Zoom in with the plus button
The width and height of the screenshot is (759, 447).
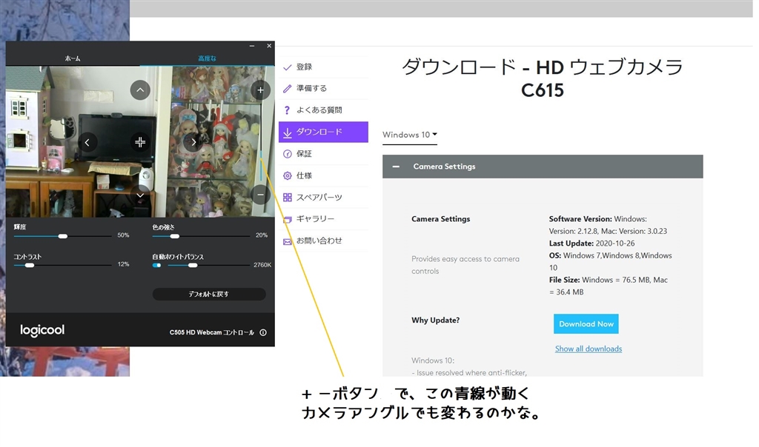[260, 90]
